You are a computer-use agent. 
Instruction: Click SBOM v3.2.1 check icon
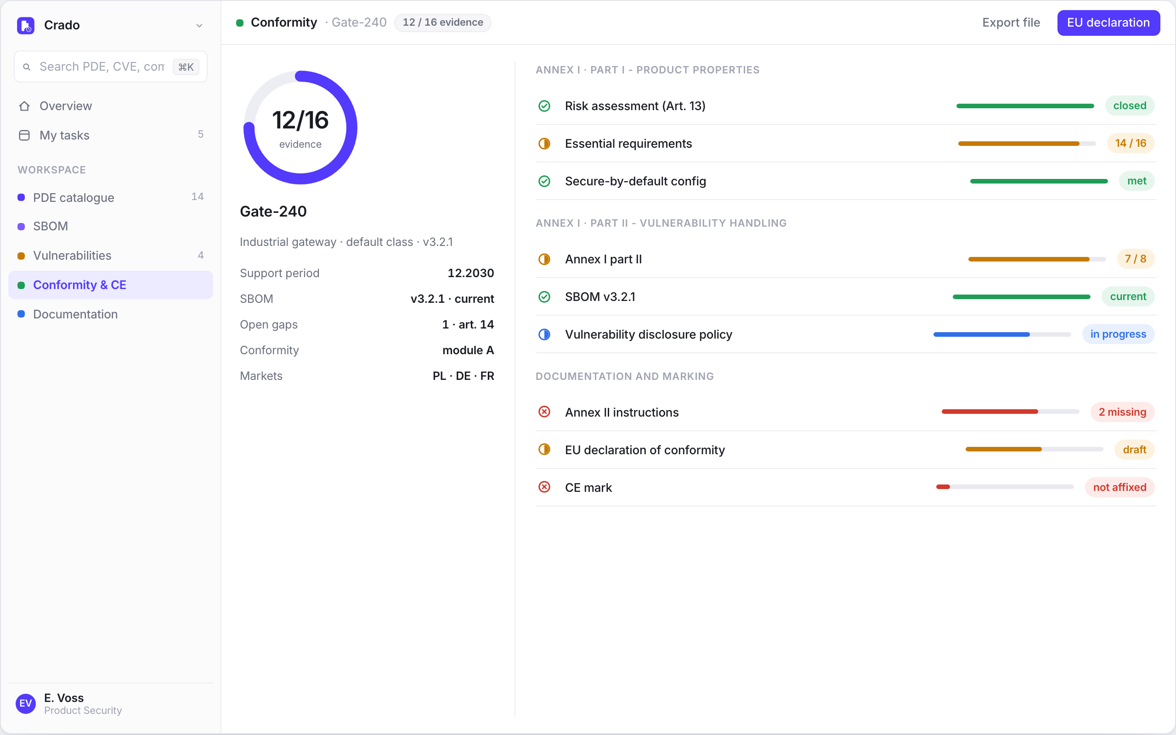point(544,297)
